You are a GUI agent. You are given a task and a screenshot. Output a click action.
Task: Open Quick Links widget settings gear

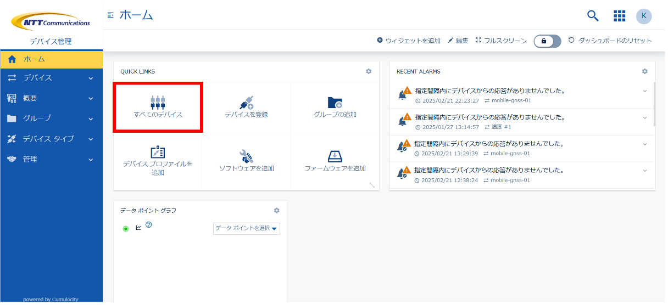click(369, 71)
